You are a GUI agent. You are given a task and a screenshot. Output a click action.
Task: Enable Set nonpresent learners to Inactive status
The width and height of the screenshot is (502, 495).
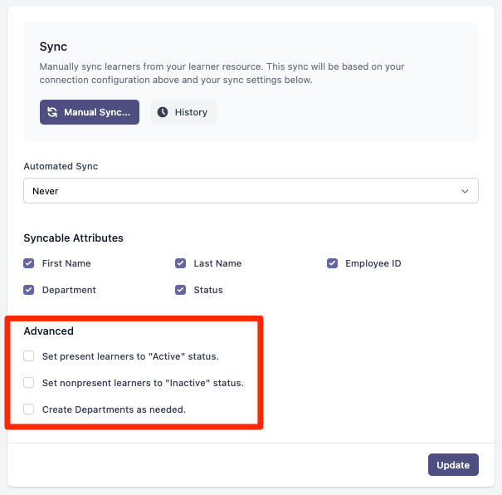pos(29,383)
